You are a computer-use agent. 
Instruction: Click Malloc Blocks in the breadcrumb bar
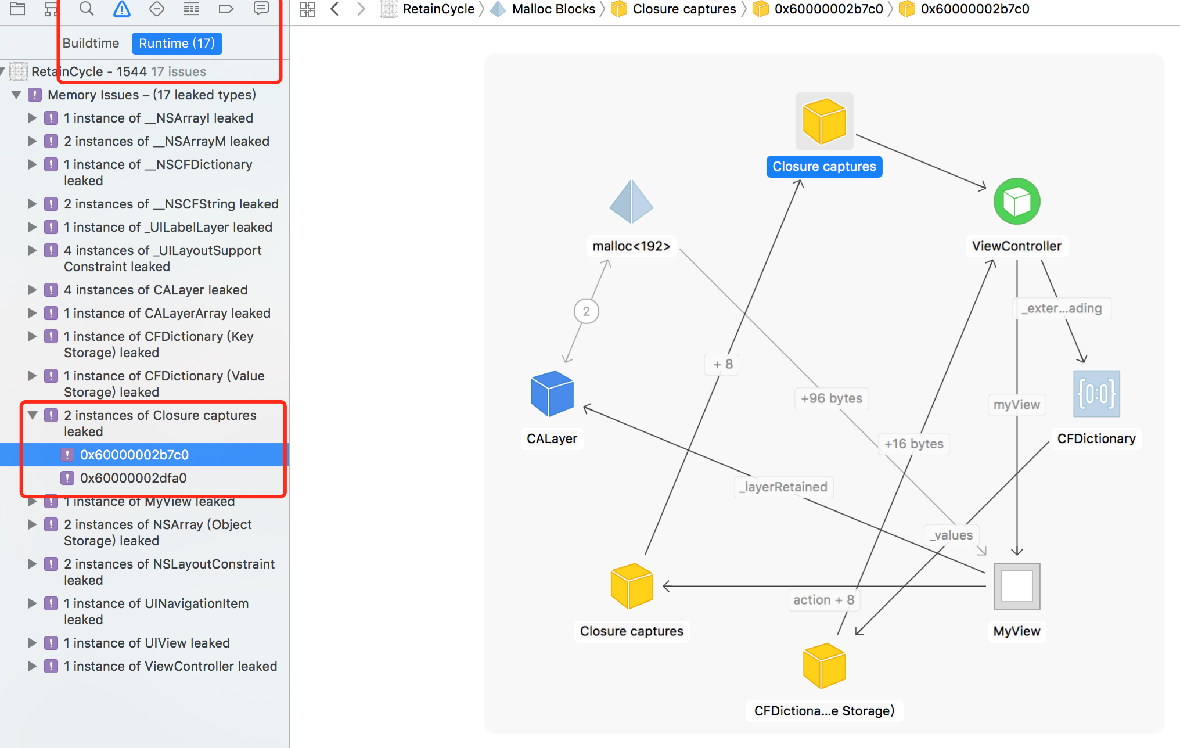553,9
